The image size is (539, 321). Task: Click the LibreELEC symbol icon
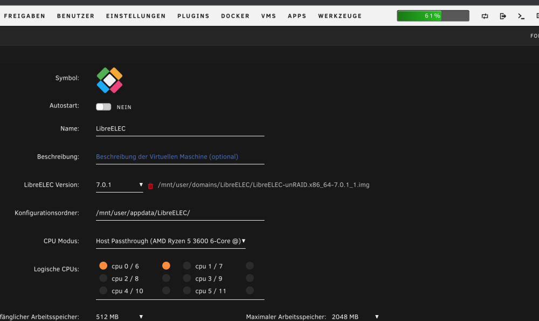(x=109, y=80)
